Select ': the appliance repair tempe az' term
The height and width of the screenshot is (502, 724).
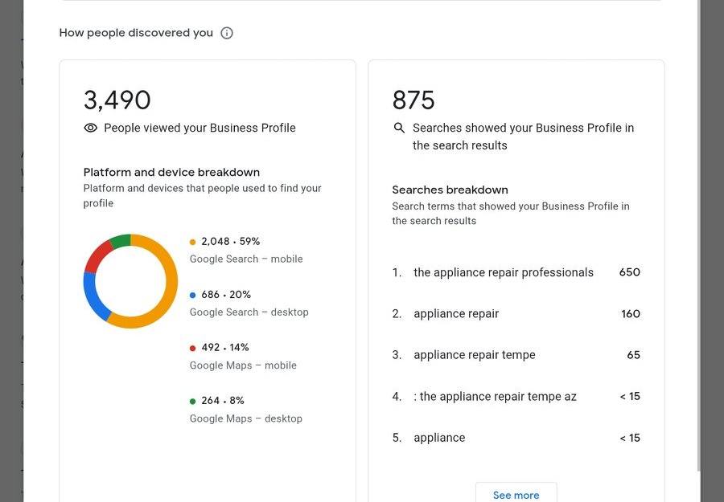[x=495, y=397]
